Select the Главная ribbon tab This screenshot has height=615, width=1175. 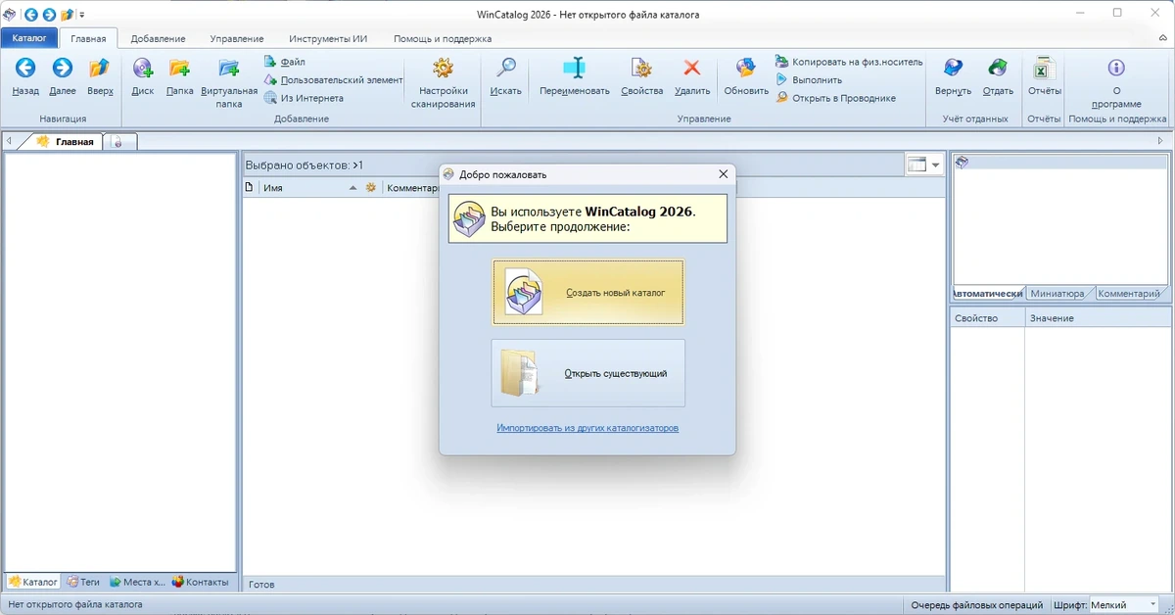click(88, 38)
